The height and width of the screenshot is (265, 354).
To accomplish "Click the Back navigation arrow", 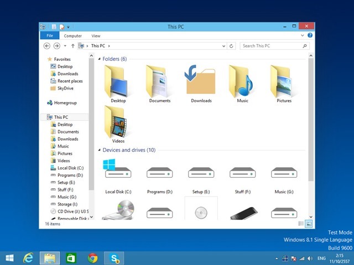I will [x=46, y=46].
